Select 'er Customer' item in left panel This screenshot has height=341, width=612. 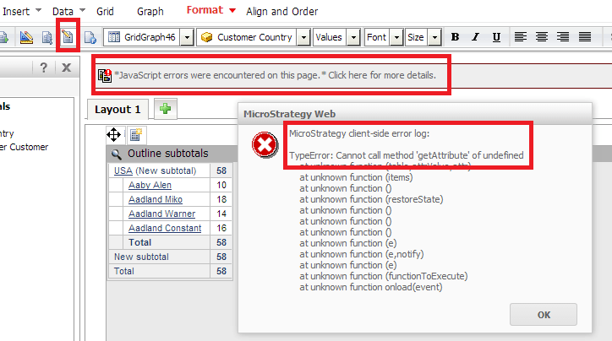[25, 148]
